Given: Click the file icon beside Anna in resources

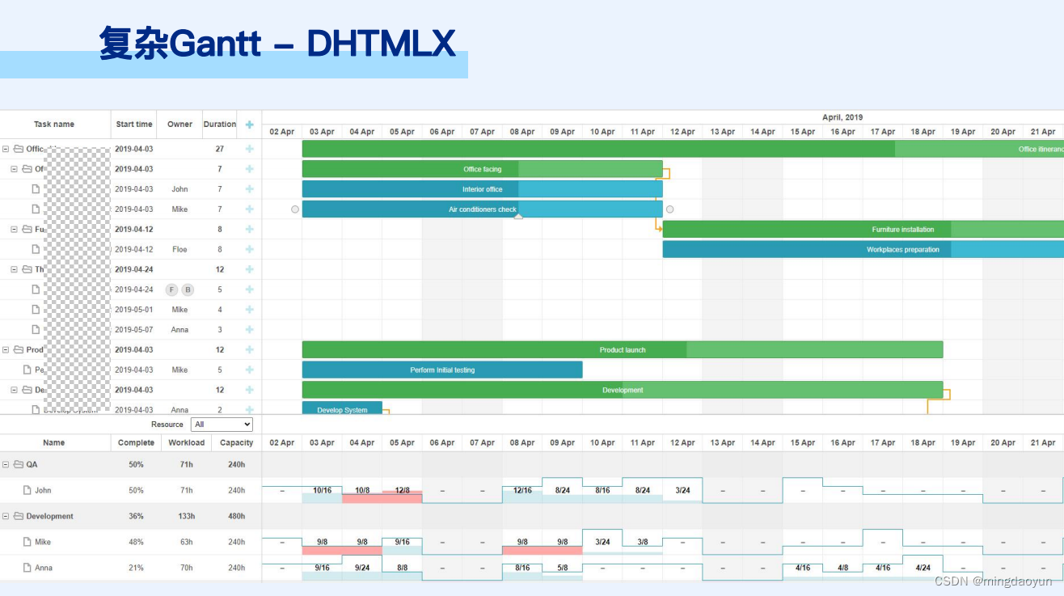Looking at the screenshot, I should [27, 568].
